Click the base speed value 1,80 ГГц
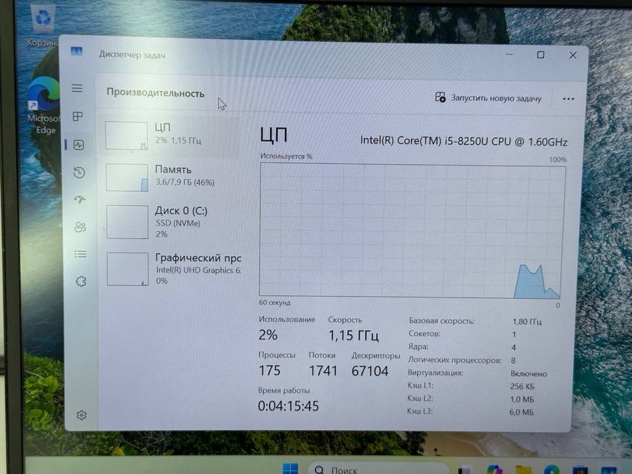This screenshot has height=474, width=632. tap(527, 322)
